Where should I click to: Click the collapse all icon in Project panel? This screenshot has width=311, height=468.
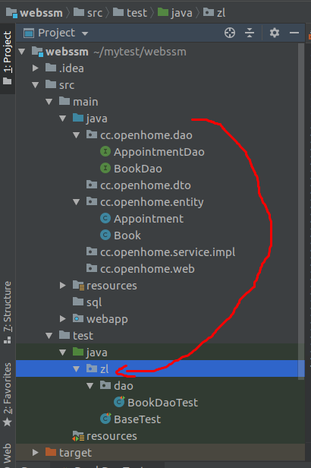click(250, 33)
